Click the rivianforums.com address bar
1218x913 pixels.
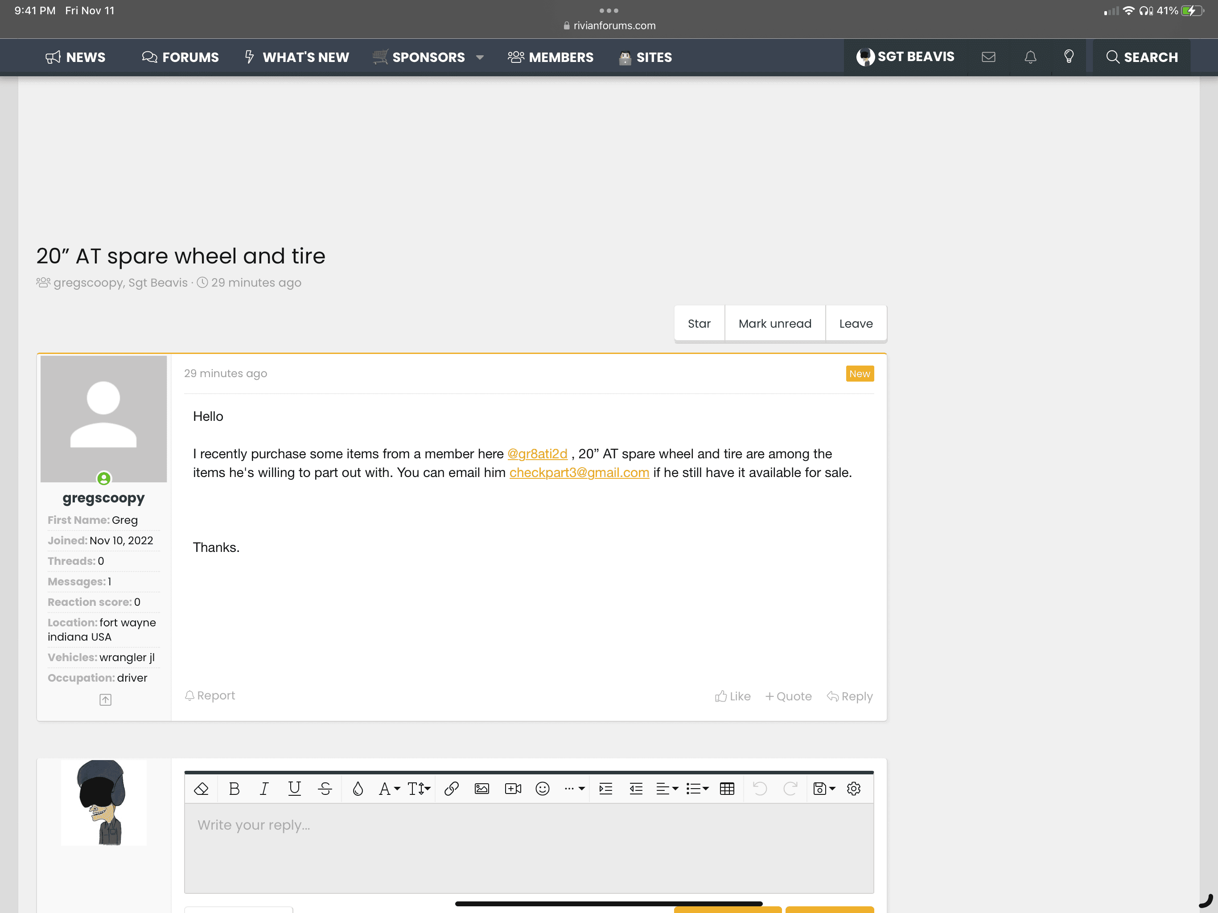(x=609, y=25)
